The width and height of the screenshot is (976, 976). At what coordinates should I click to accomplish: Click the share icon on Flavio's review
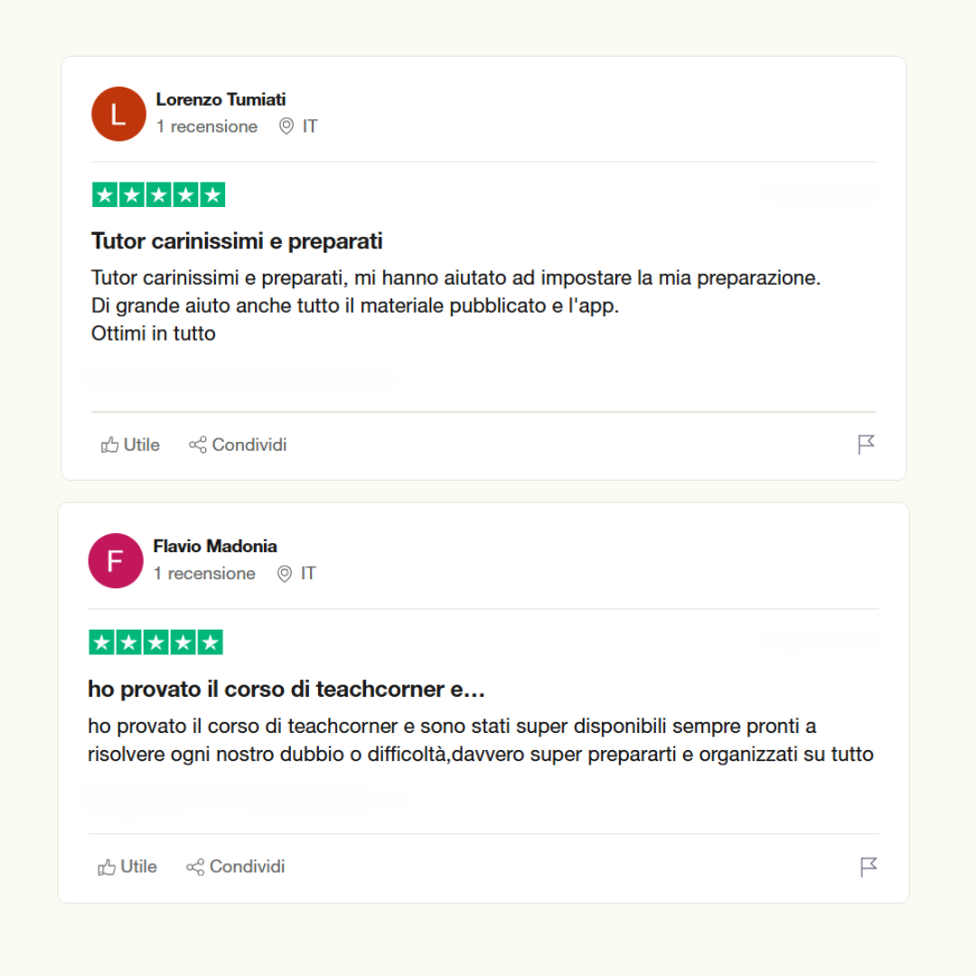click(195, 867)
